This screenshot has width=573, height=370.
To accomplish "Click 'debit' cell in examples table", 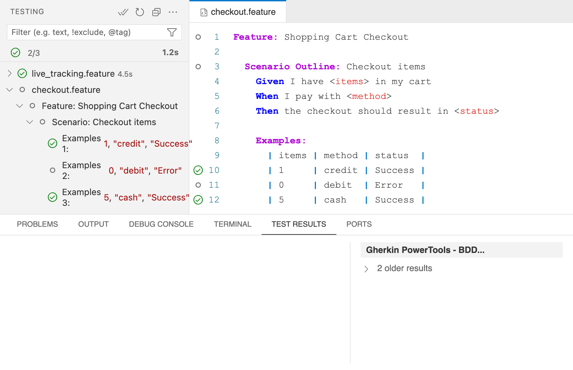I will coord(338,185).
